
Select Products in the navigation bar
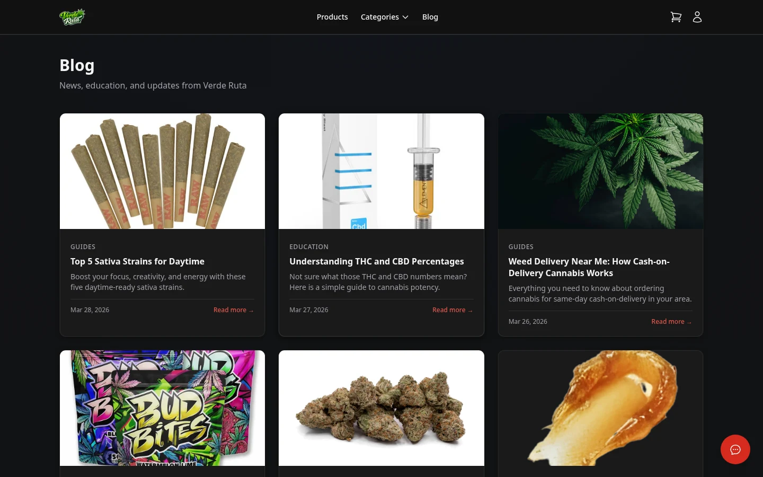[x=332, y=16]
